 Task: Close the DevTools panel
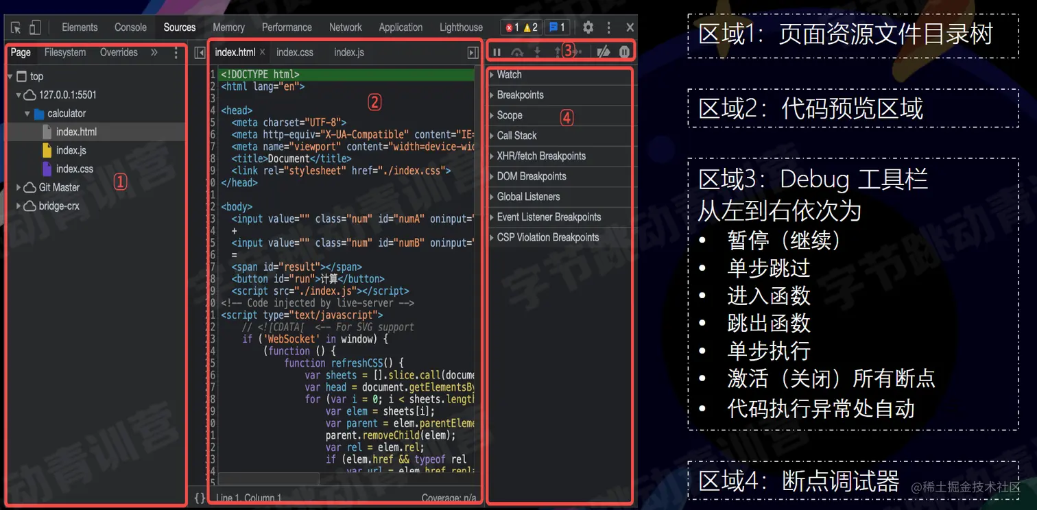coord(630,27)
